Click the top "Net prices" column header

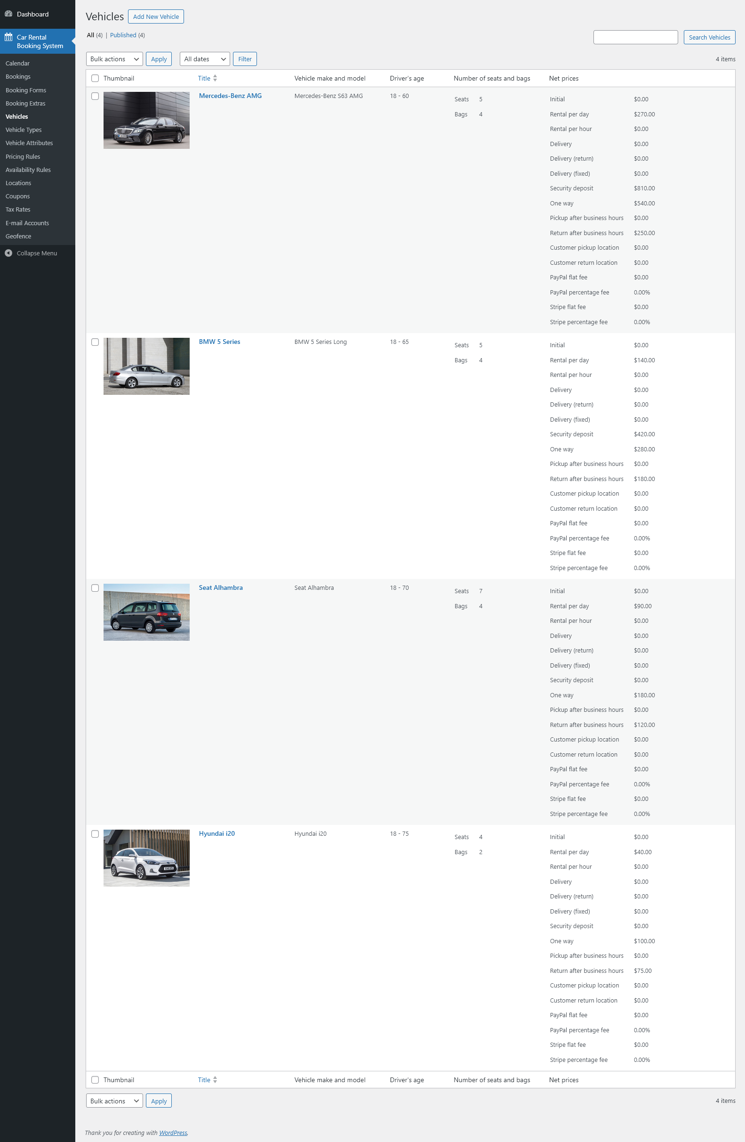tap(564, 78)
